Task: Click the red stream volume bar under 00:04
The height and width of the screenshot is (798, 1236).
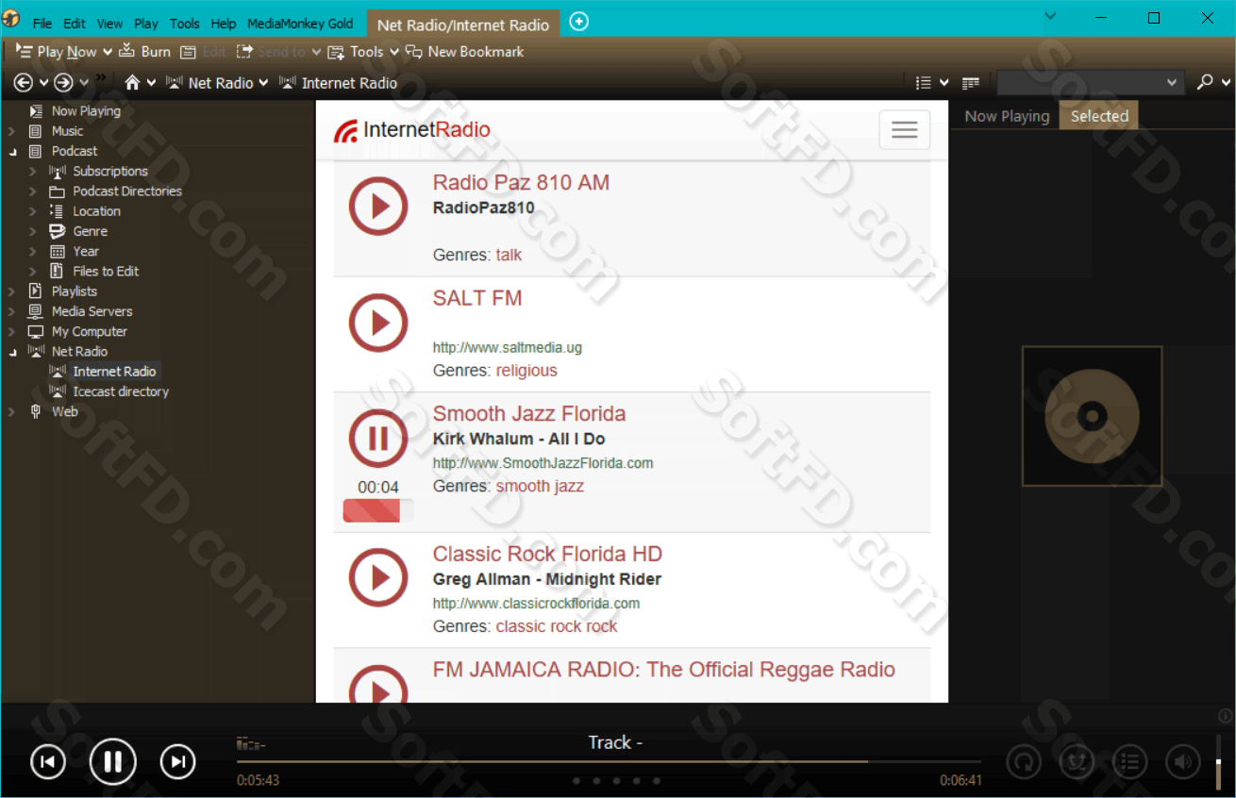Action: point(377,511)
